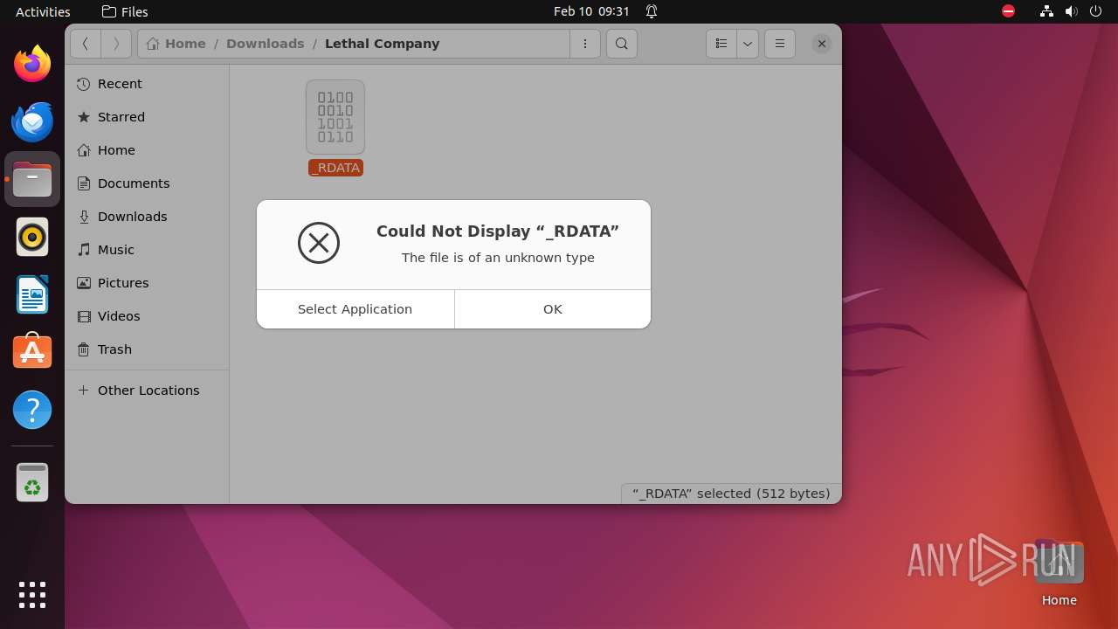Image resolution: width=1118 pixels, height=629 pixels.
Task: Click OK to dismiss the error
Action: coord(553,309)
